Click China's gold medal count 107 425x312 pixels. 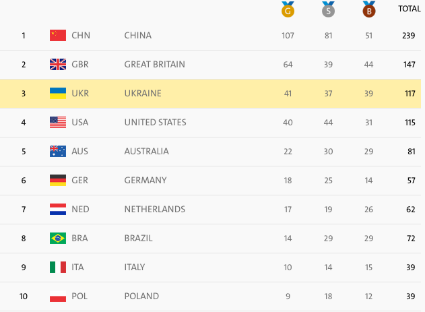click(x=288, y=36)
